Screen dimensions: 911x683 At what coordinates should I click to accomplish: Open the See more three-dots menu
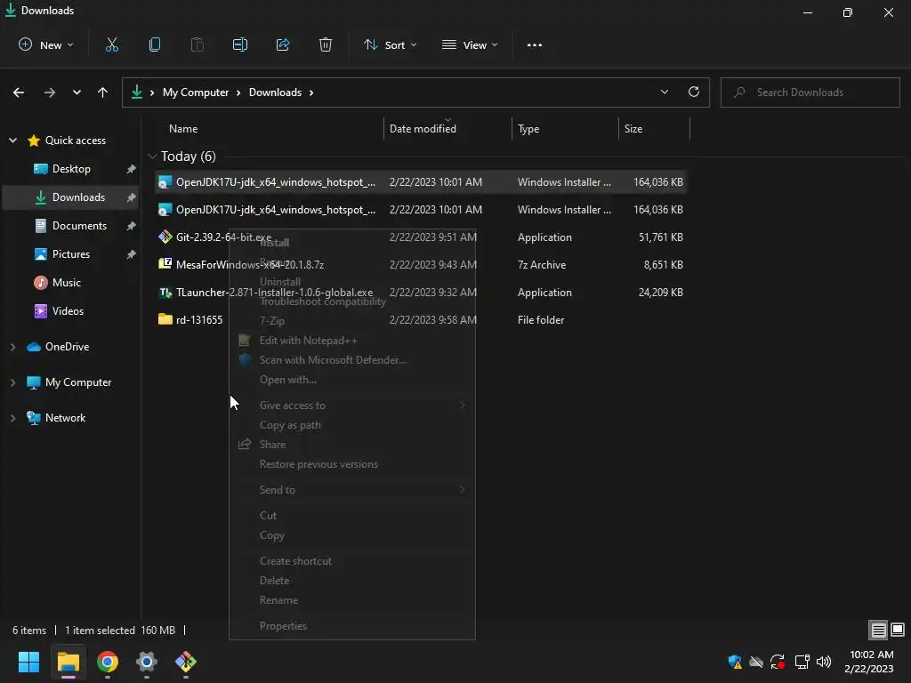[535, 44]
